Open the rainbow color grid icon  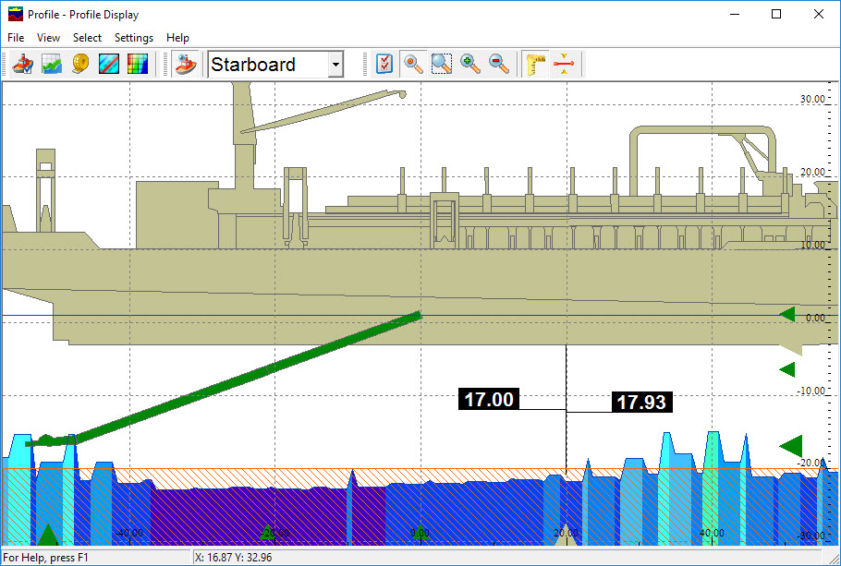[x=138, y=65]
